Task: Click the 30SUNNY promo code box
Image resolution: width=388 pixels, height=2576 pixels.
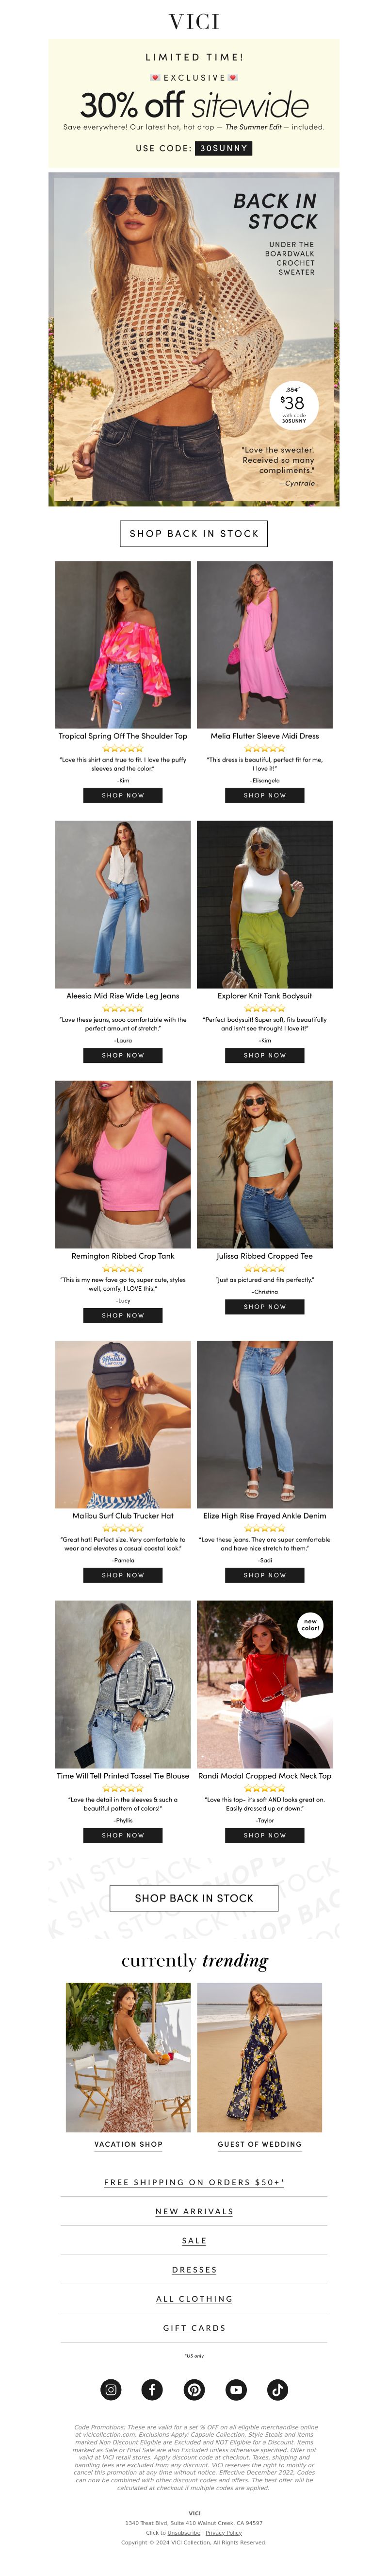Action: pos(223,148)
